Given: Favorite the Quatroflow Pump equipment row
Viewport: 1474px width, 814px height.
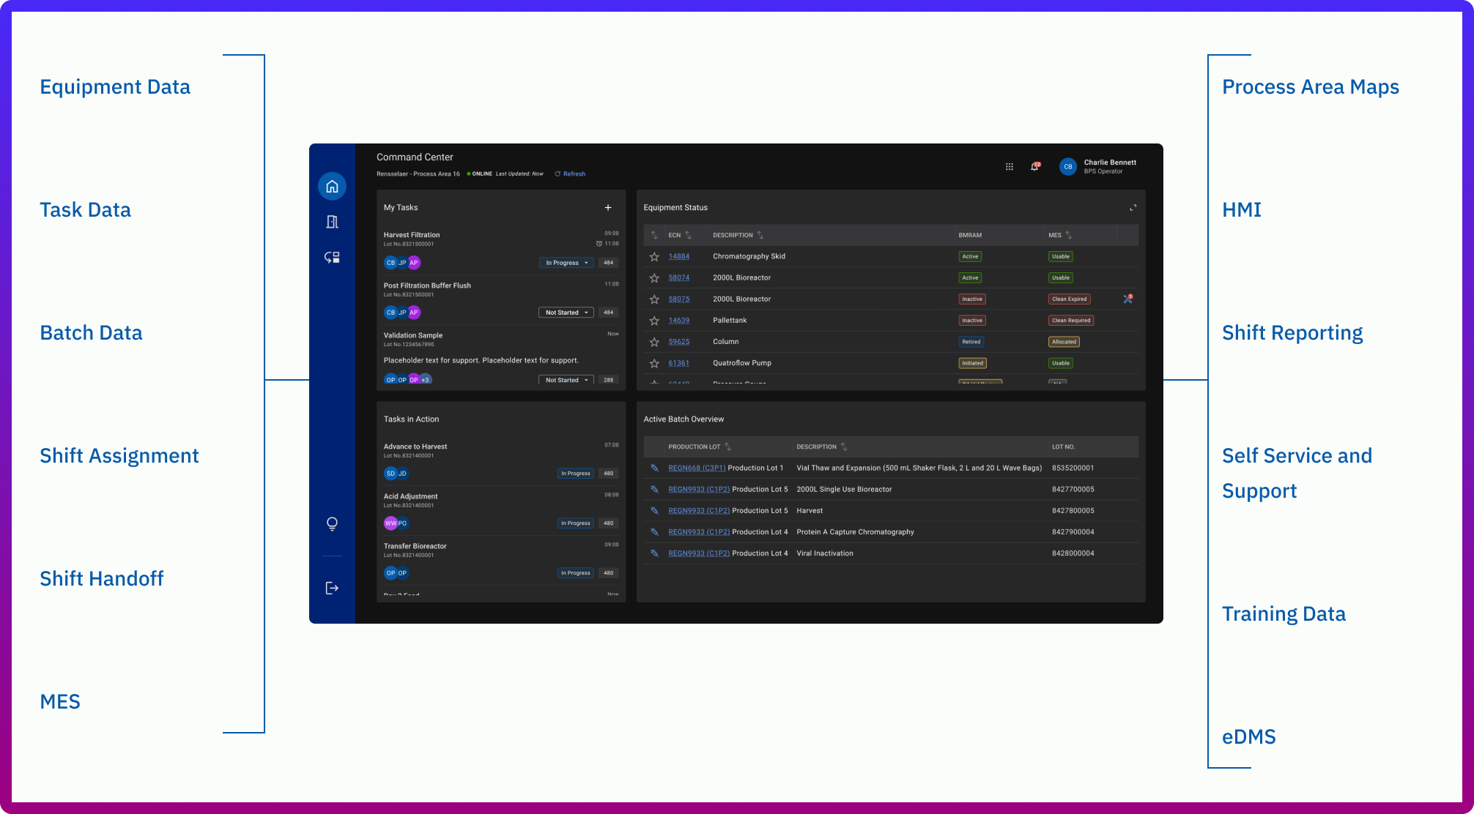Looking at the screenshot, I should (654, 362).
